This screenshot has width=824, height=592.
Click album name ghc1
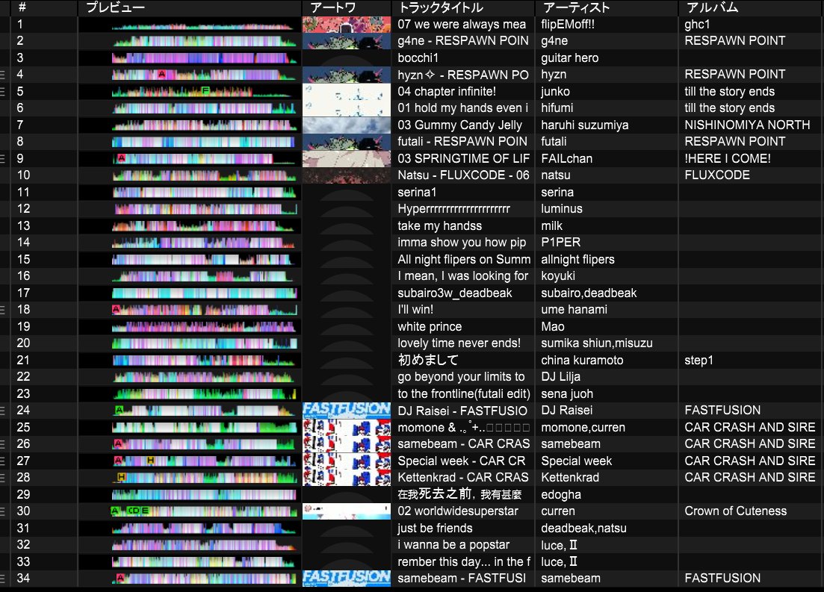697,24
